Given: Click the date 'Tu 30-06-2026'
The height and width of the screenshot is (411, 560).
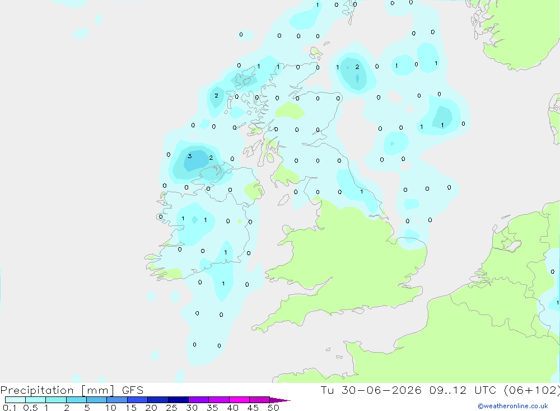Looking at the screenshot, I should 371,390.
